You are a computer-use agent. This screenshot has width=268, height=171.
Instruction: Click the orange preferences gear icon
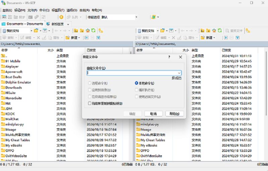click(61, 17)
